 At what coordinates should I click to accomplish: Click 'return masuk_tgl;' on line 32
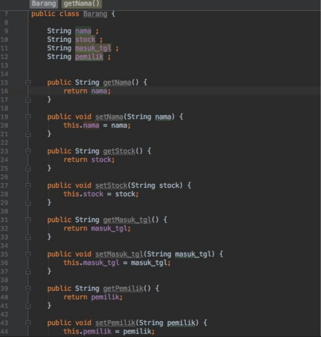click(x=97, y=228)
